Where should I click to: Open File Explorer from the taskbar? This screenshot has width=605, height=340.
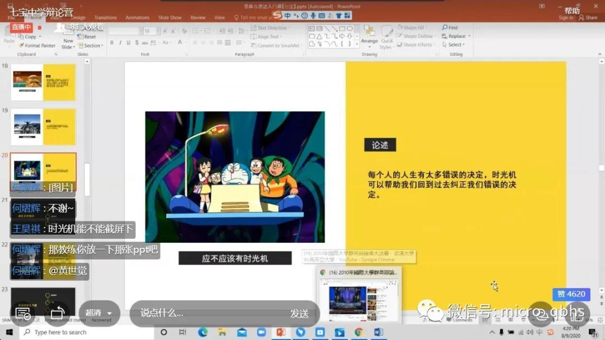[222, 332]
